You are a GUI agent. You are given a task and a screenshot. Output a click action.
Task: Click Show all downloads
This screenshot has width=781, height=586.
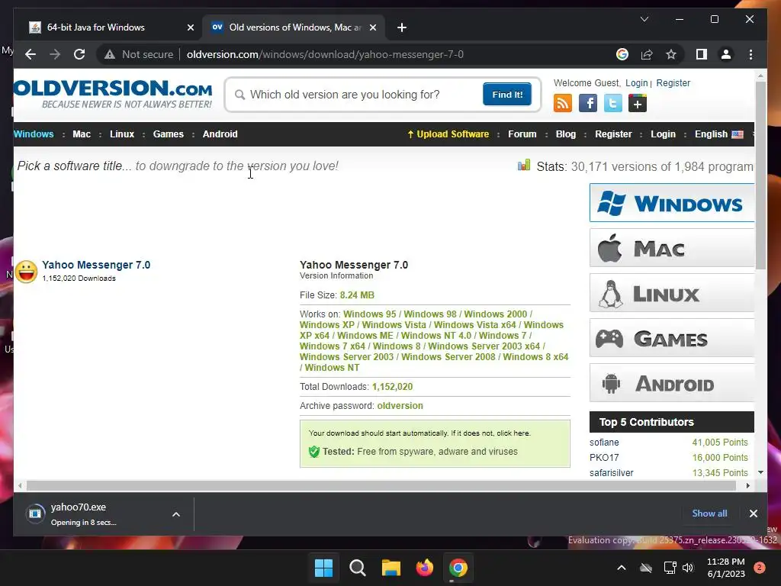(709, 514)
